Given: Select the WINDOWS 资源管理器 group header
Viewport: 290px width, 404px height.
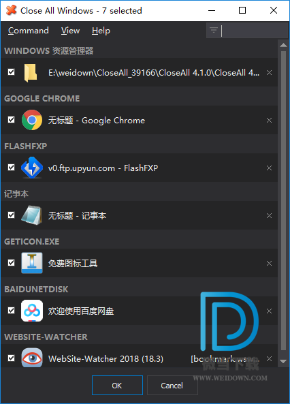Looking at the screenshot, I should (x=49, y=51).
